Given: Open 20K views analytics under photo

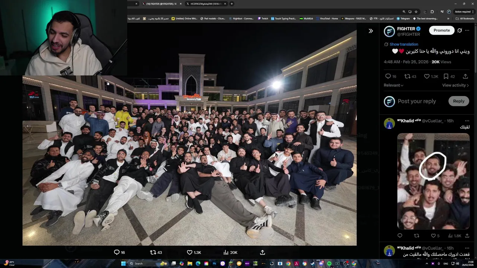Looking at the screenshot, I should click(230, 252).
